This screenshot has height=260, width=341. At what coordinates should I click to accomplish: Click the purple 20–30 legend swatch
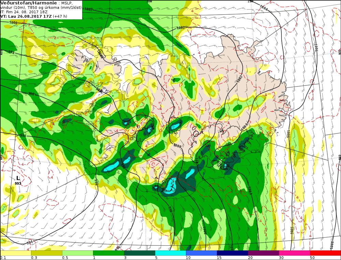click(x=263, y=253)
